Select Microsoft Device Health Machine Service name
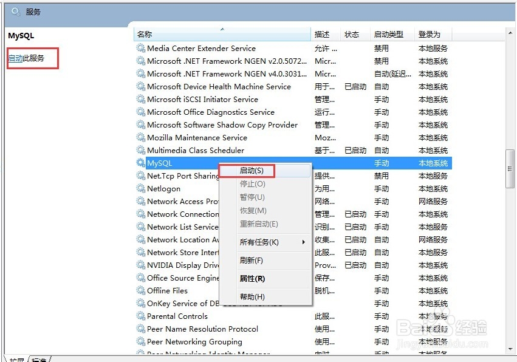Screen dimensions: 517x362 pyautogui.click(x=219, y=86)
